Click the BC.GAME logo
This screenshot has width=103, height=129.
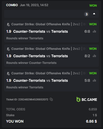pos(87,99)
